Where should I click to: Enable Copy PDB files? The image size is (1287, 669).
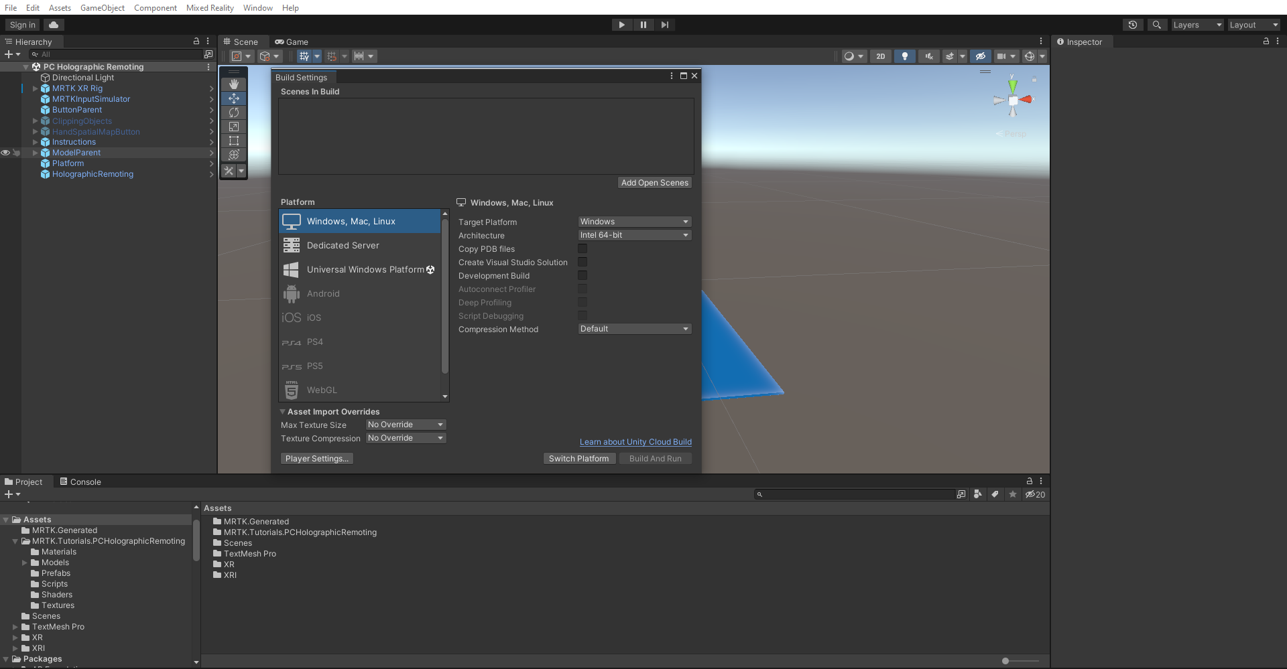(583, 248)
